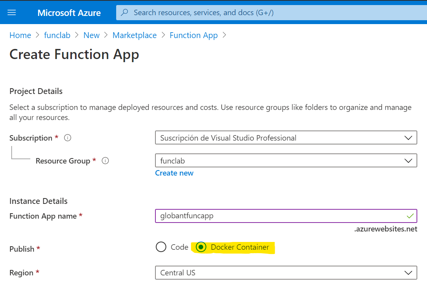Click the green validation checkmark
This screenshot has width=427, height=294.
pyautogui.click(x=410, y=216)
